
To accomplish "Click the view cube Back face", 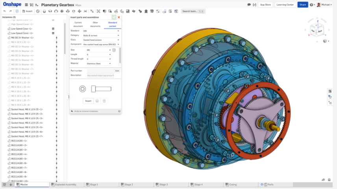I will (x=320, y=31).
